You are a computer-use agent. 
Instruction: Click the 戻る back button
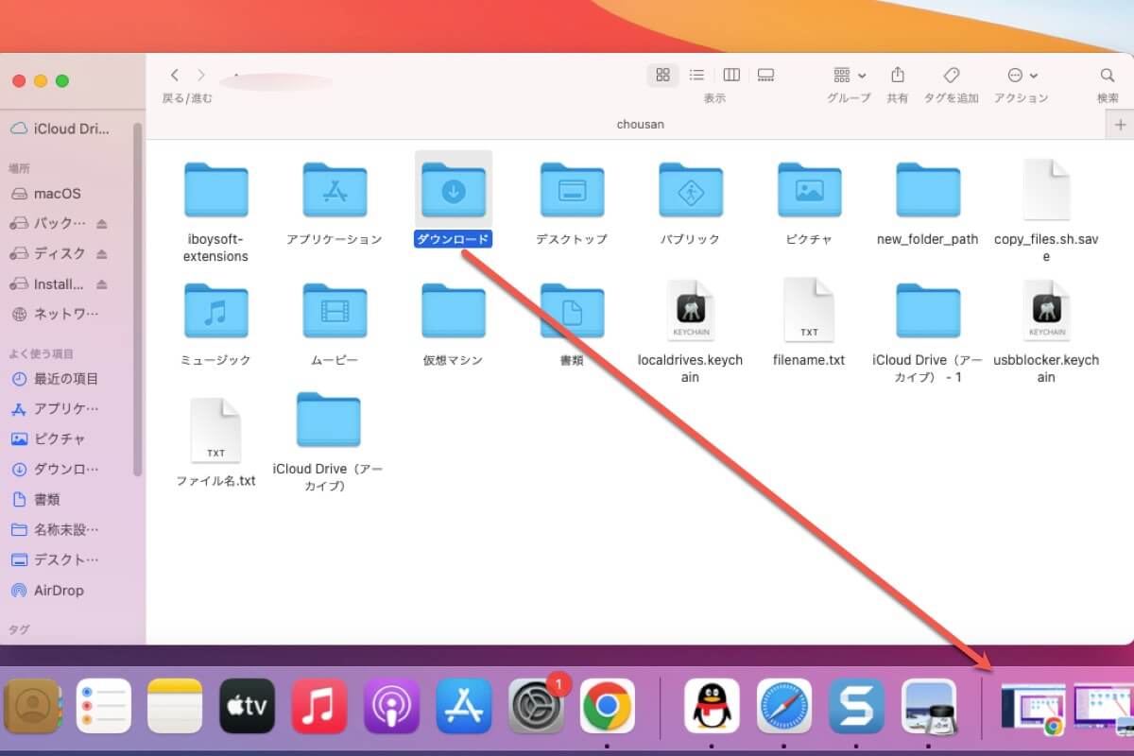176,75
